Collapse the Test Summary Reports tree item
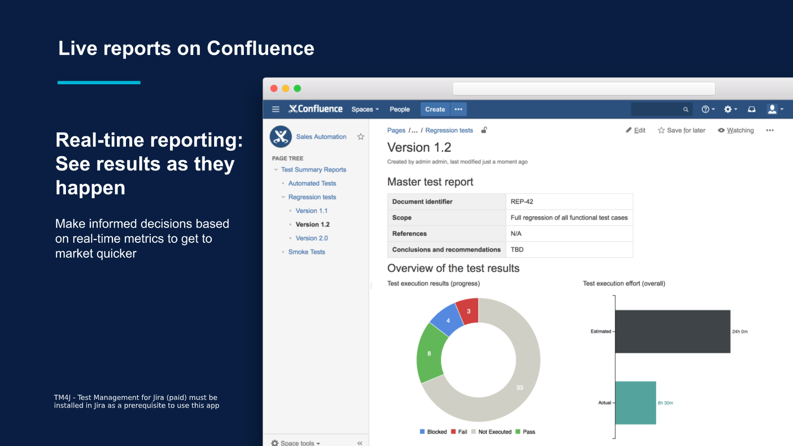The height and width of the screenshot is (446, 793). coord(276,169)
